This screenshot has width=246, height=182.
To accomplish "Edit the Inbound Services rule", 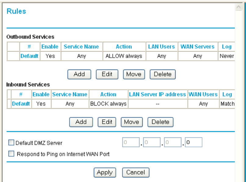I will (107, 122).
